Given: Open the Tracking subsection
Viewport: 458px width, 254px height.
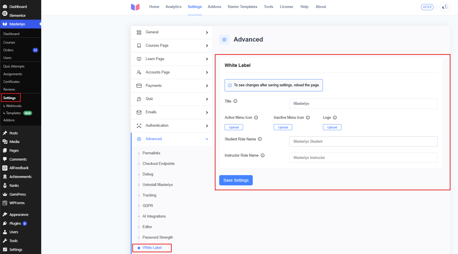Looking at the screenshot, I should point(150,195).
